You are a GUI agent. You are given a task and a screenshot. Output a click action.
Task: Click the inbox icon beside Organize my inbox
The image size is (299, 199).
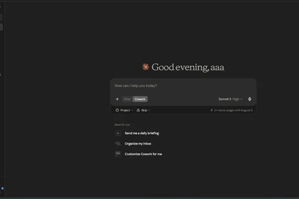[118, 144]
